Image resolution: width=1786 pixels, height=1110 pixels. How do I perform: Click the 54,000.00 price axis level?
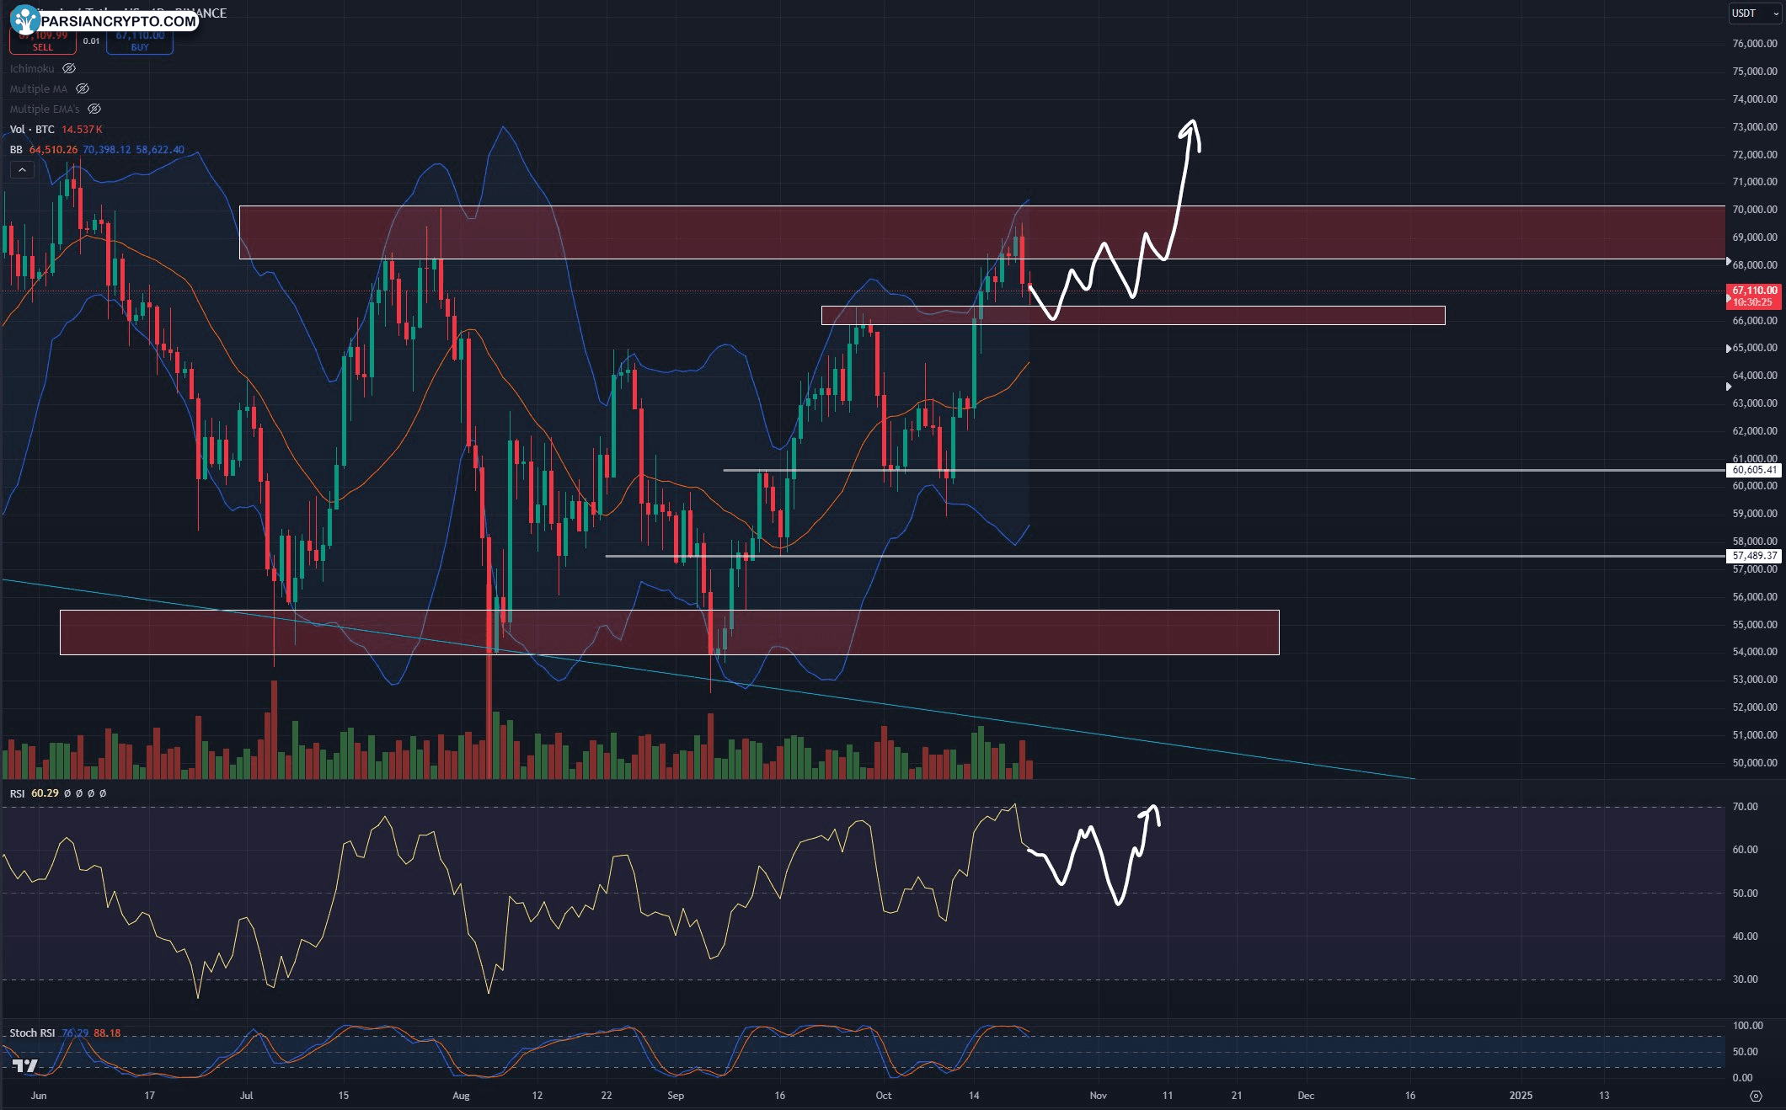pyautogui.click(x=1755, y=652)
